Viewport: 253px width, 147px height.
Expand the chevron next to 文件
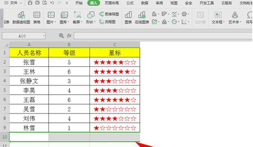pos(21,3)
